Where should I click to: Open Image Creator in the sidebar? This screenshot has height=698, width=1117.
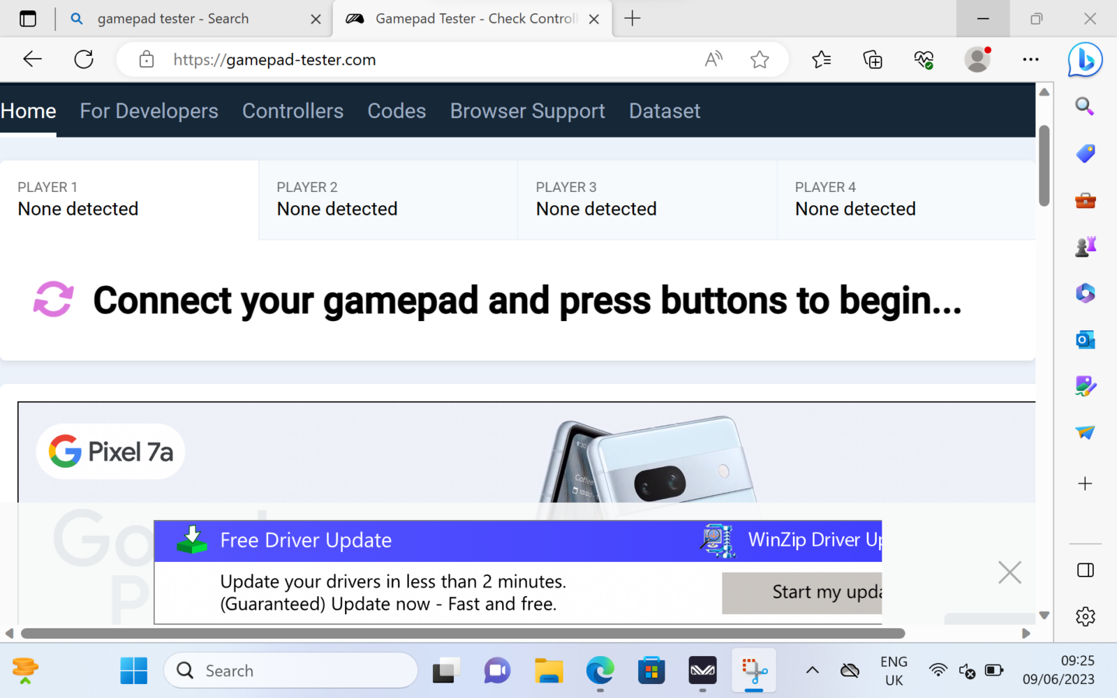(1085, 387)
